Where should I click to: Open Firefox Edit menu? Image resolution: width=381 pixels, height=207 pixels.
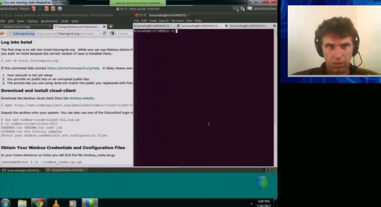coord(11,21)
